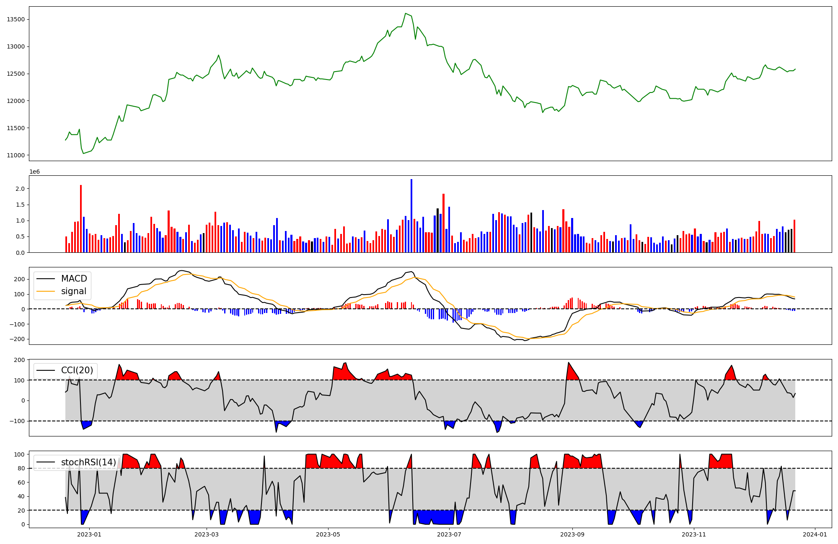
Task: Click the tallest red volume bar near the chart start
Action: coord(81,218)
